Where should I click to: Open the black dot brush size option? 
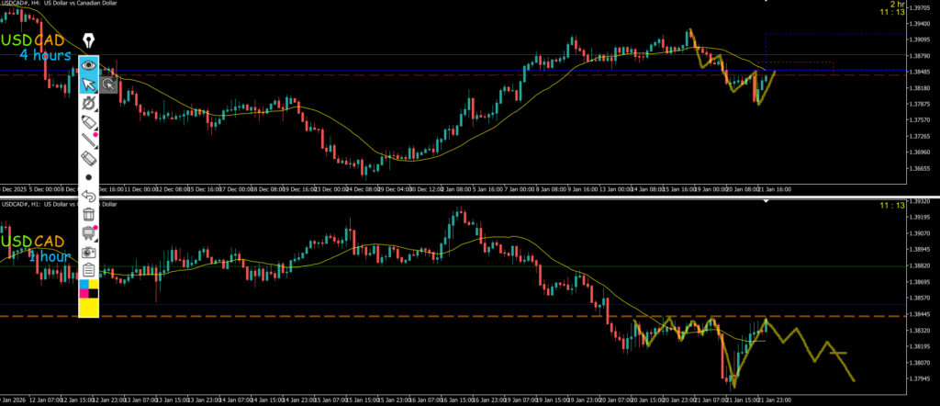(89, 177)
